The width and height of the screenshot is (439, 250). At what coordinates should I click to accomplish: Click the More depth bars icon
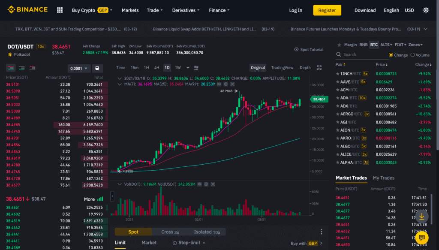[100, 199]
